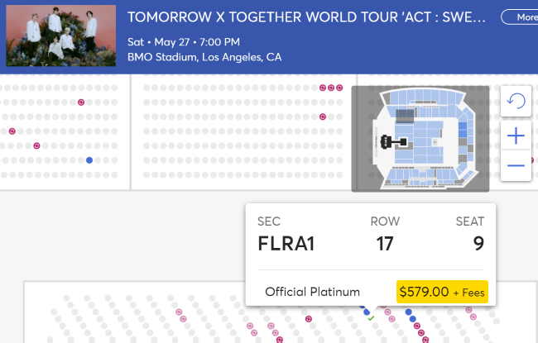Select the blue seat left of checkmark
The image size is (538, 343).
[366, 312]
